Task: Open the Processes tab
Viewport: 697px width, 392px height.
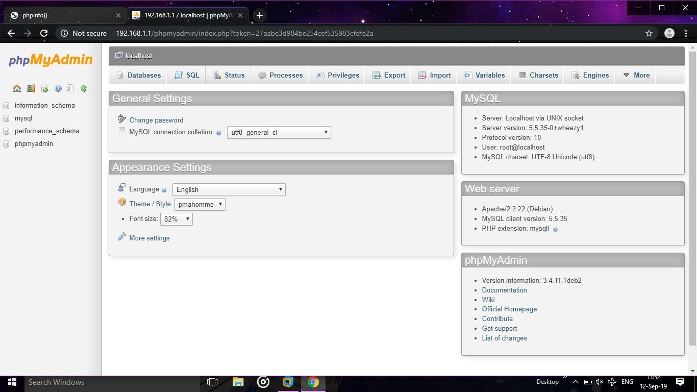Action: click(x=280, y=75)
